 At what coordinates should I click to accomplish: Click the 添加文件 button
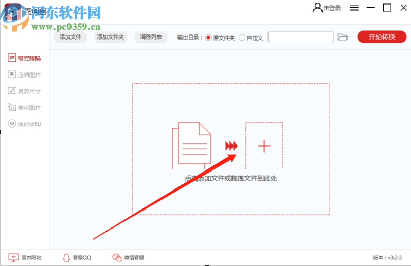pyautogui.click(x=70, y=37)
